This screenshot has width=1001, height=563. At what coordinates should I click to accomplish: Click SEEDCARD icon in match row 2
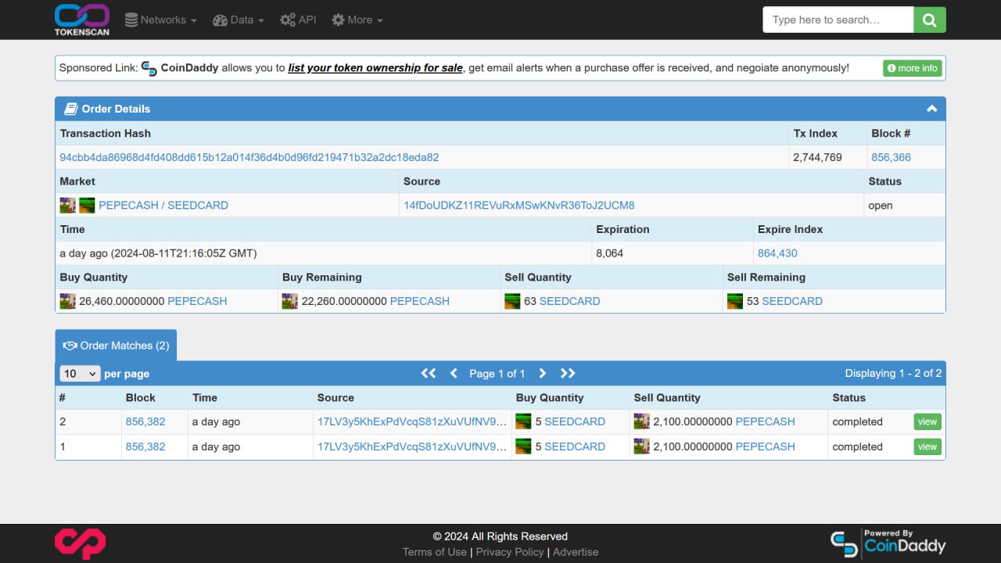(523, 421)
